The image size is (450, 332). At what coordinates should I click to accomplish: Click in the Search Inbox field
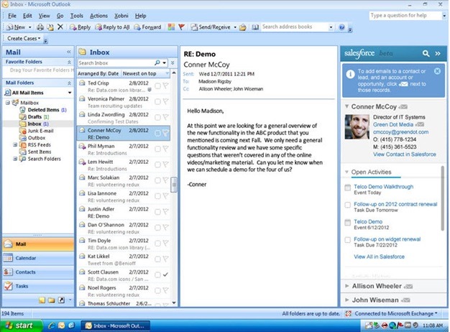[x=116, y=63]
